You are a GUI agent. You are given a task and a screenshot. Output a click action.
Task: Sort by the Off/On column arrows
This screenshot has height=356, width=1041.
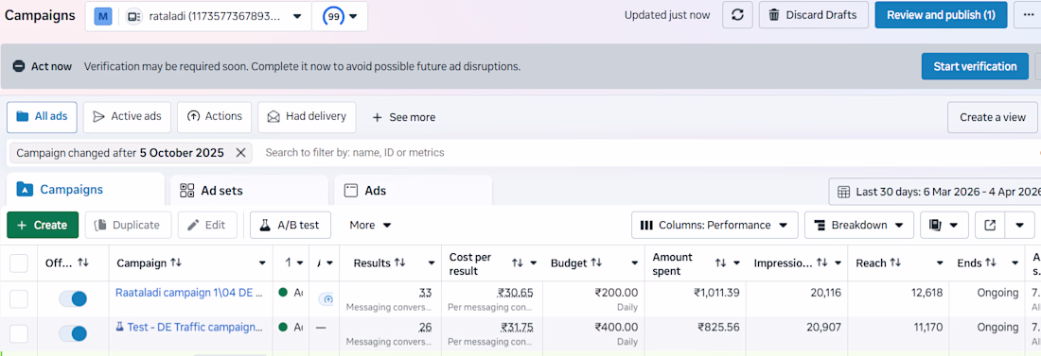point(83,263)
